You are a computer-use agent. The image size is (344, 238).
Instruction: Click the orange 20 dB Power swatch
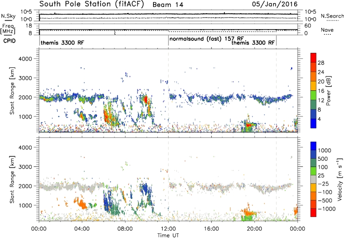tap(313, 77)
